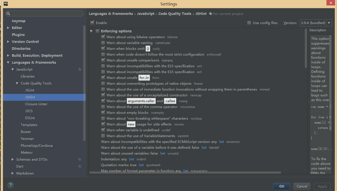Click the 'For current project' icon in breadcrumb
337x191 pixels.
tap(210, 14)
